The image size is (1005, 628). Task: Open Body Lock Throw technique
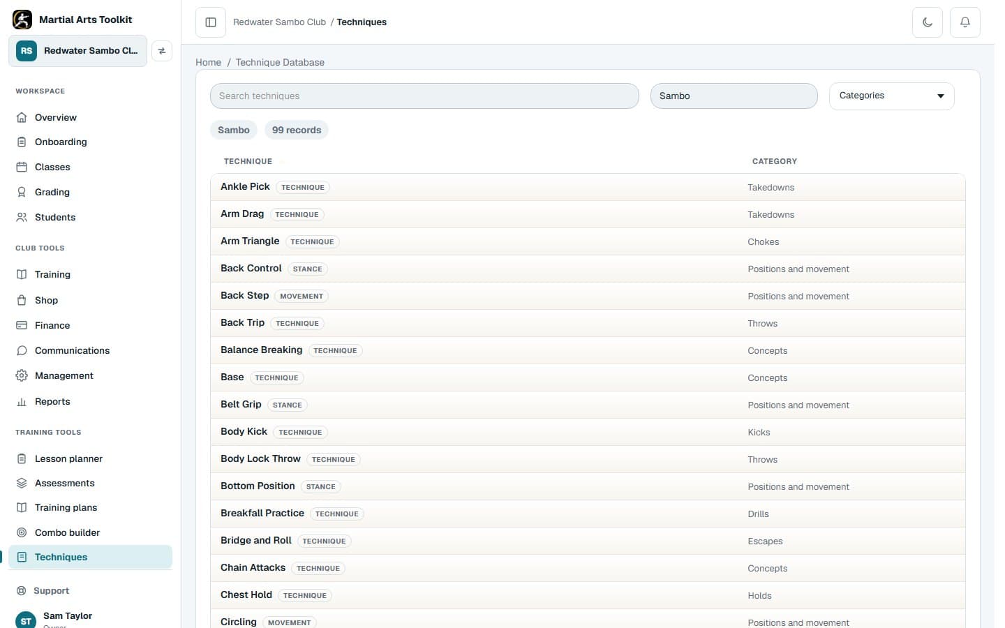[x=588, y=459]
